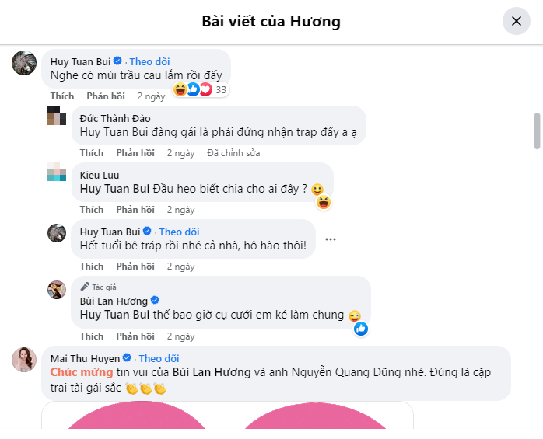Screen dimensions: 543x439
Task: Click Kieu Luu's avatar thumbnail
Action: point(57,172)
